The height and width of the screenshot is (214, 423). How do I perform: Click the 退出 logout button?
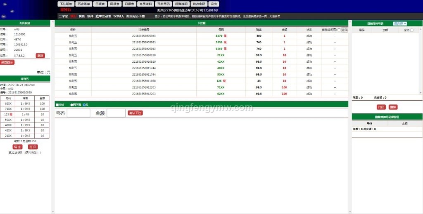214,4
